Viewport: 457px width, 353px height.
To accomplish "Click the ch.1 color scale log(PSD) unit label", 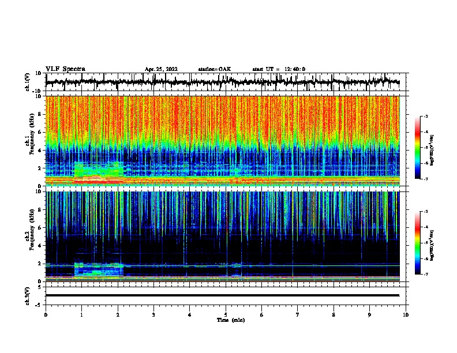I will pos(432,150).
